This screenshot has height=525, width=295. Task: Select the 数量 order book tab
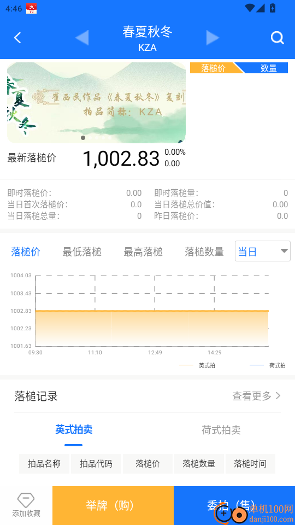[x=269, y=68]
